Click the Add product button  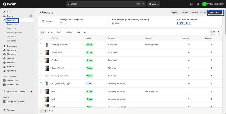[215, 12]
